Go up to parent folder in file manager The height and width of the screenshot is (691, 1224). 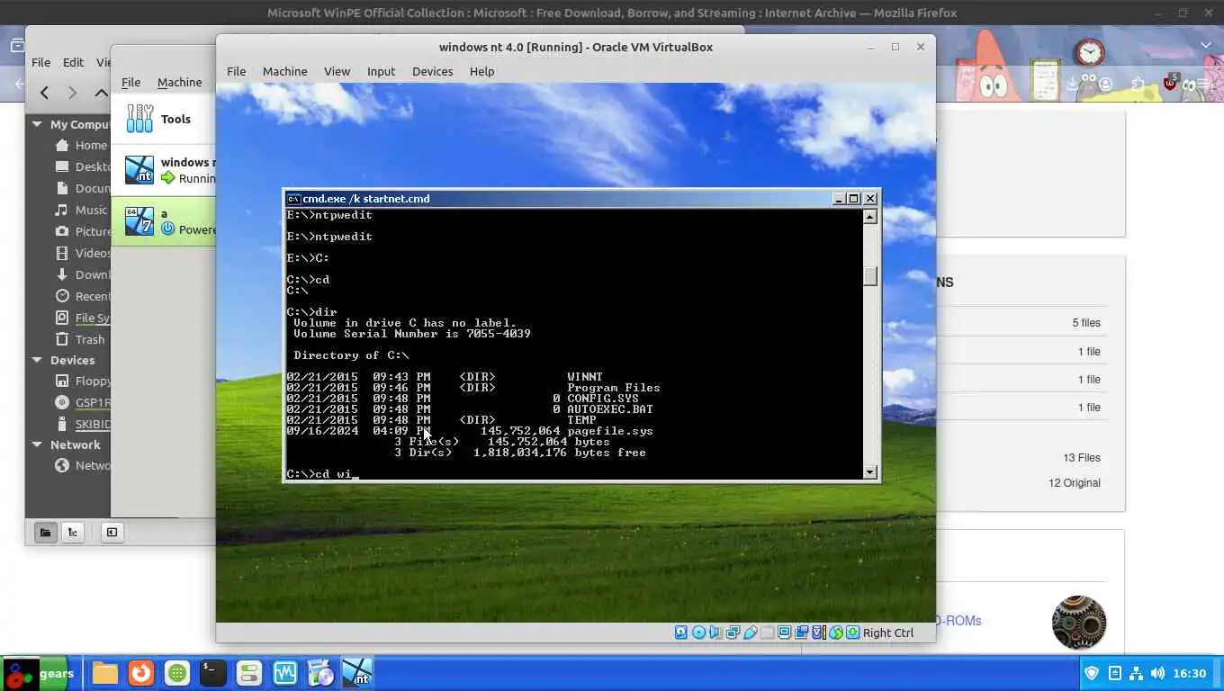click(102, 92)
